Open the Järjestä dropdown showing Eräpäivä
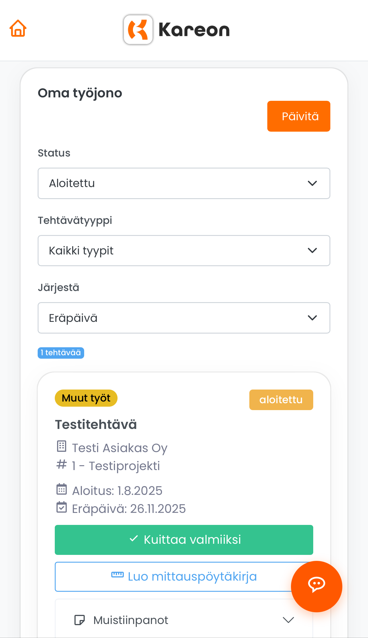 click(184, 318)
